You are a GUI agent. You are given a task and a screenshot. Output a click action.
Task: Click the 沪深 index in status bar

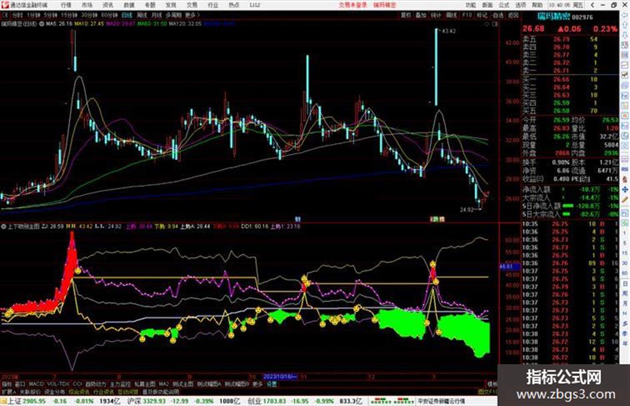tap(134, 401)
